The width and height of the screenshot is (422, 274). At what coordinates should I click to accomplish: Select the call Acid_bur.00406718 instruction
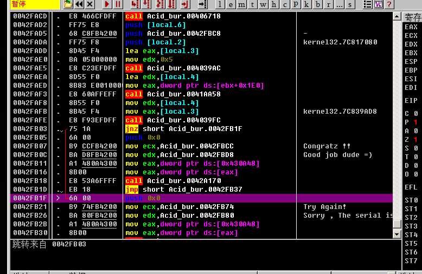point(173,16)
